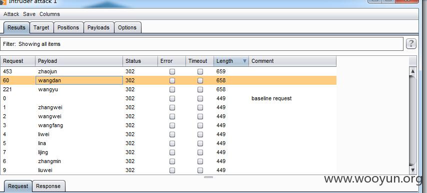Switch to the Target tab

tap(41, 27)
